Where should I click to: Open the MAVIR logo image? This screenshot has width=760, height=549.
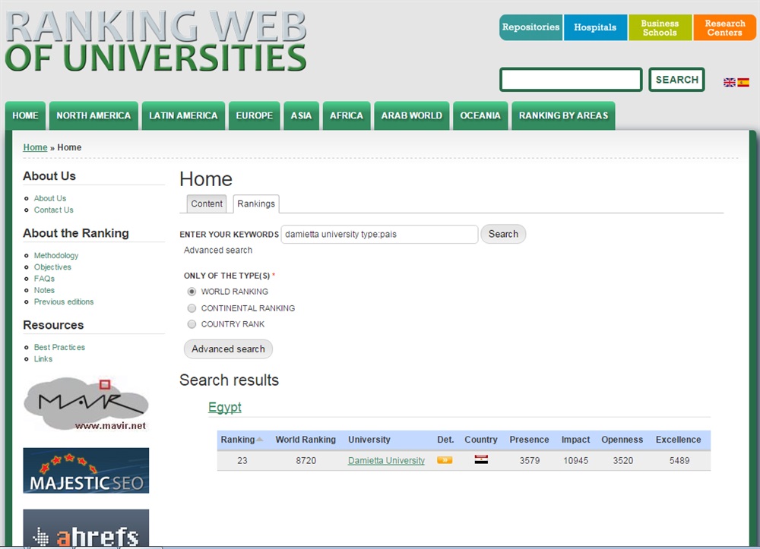coord(85,404)
